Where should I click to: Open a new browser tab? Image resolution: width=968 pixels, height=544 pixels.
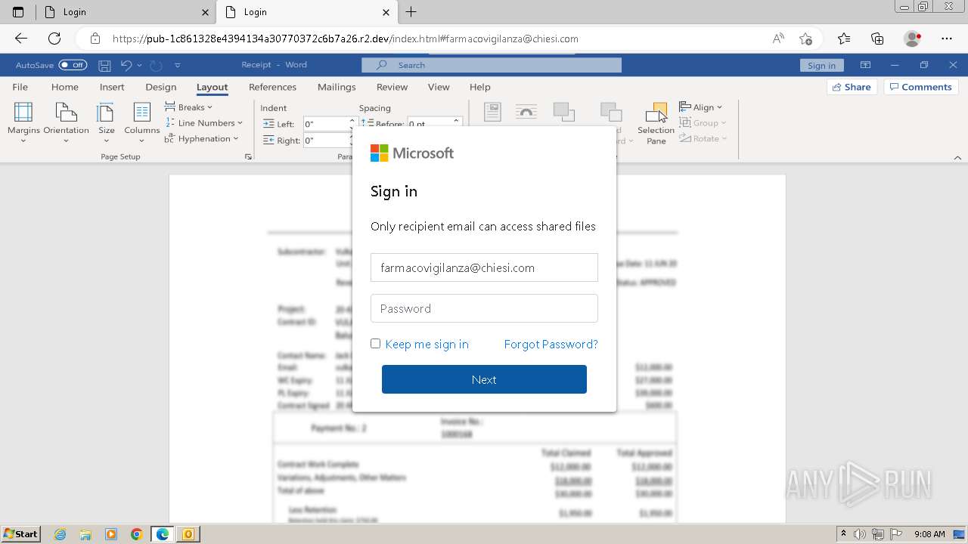coord(411,12)
